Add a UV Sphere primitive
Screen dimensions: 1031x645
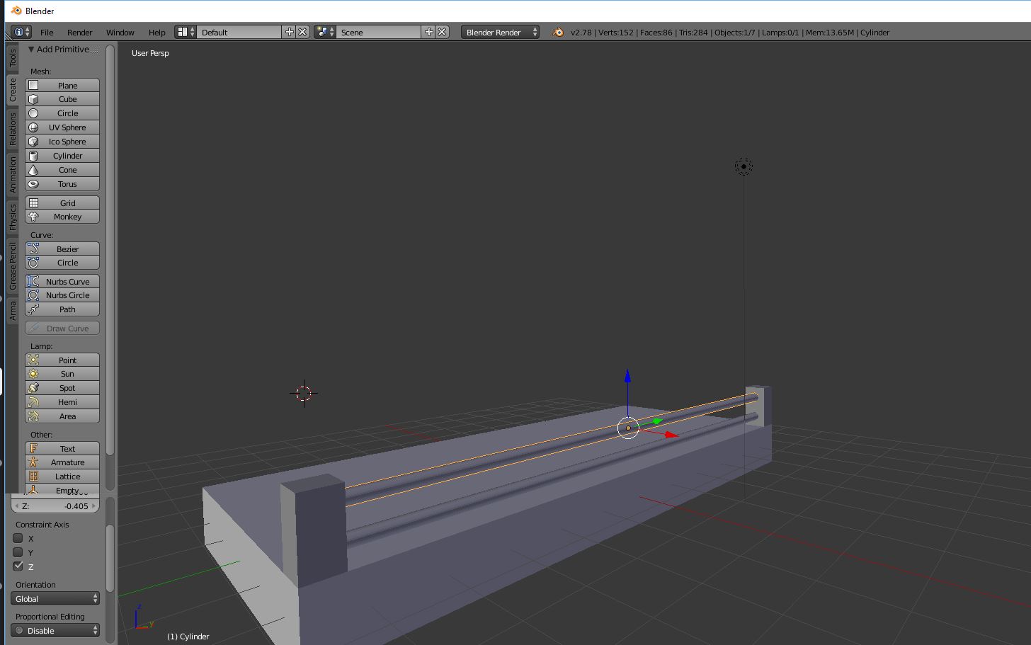[62, 127]
